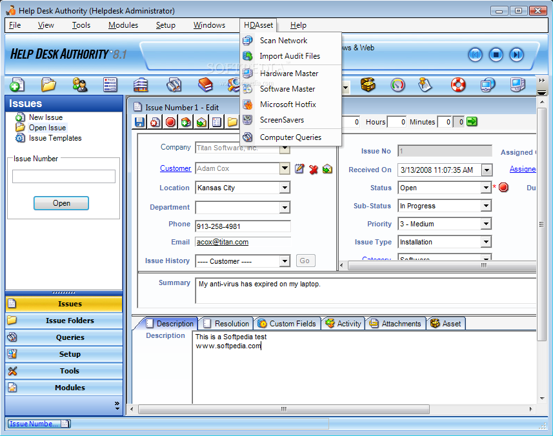This screenshot has height=436, width=553.
Task: Select Software Master menu item
Action: click(291, 89)
